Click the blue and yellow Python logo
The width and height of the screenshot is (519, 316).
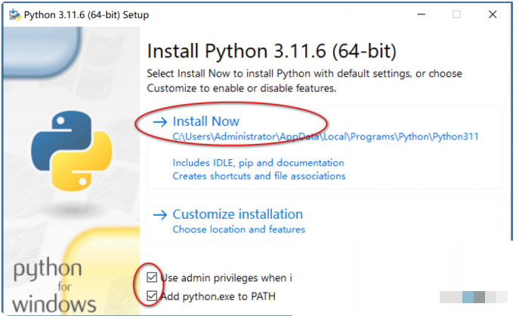(72, 151)
